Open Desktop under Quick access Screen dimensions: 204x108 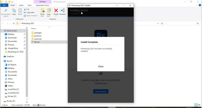click(11, 34)
